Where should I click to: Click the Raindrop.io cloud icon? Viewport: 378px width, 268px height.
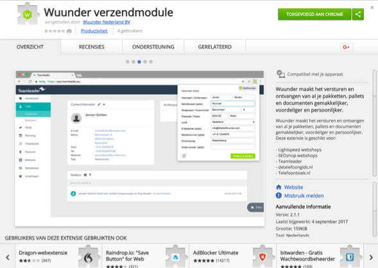pos(175,257)
